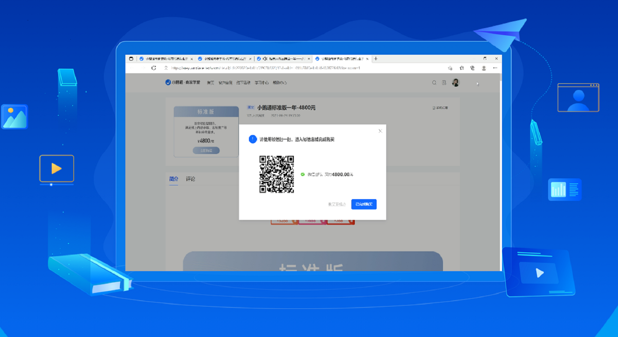
Task: Switch to the second browser tab
Action: pyautogui.click(x=225, y=59)
